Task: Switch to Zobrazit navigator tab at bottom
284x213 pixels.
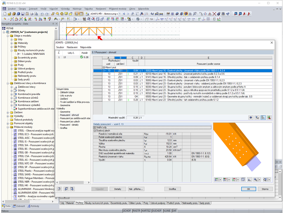Action: coord(19,206)
